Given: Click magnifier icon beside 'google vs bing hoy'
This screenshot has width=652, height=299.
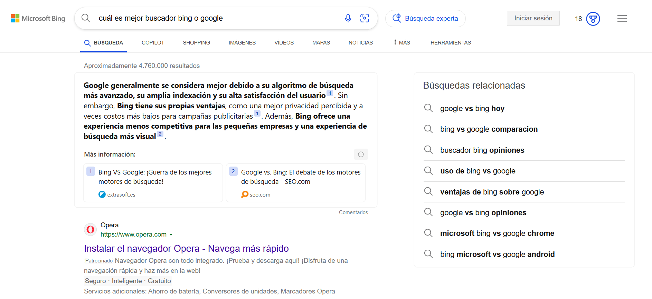Looking at the screenshot, I should [x=428, y=108].
